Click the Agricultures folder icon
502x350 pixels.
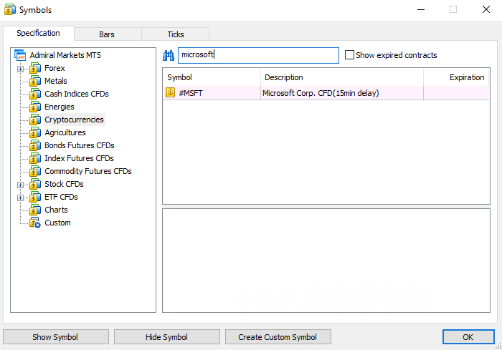[x=35, y=132]
